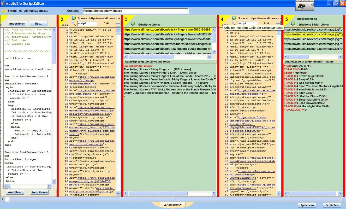
Task: Click the restore window button in title bar
Action: (x=336, y=3)
